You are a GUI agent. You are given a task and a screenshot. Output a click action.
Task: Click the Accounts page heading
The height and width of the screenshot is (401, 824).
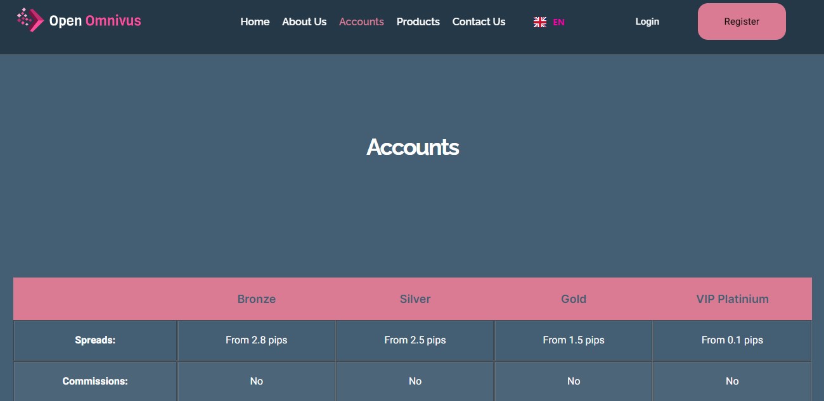point(413,147)
